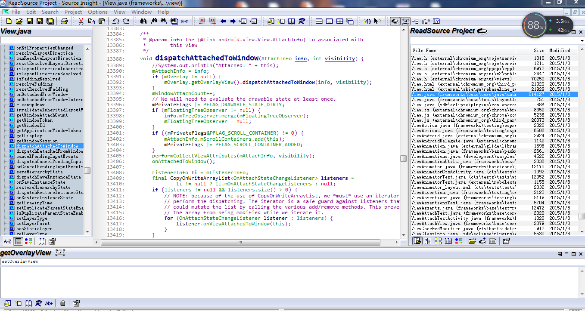The height and width of the screenshot is (311, 585).
Task: Click the Copy toolbar icon
Action: (x=91, y=21)
